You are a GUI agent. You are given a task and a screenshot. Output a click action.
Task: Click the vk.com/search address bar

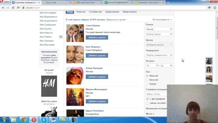pyautogui.click(x=114, y=8)
